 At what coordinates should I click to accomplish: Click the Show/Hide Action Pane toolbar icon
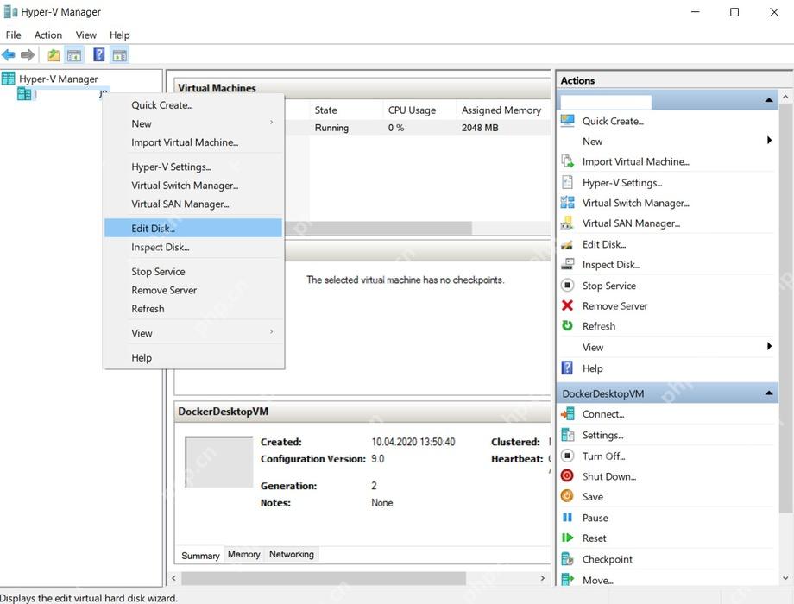pos(119,54)
